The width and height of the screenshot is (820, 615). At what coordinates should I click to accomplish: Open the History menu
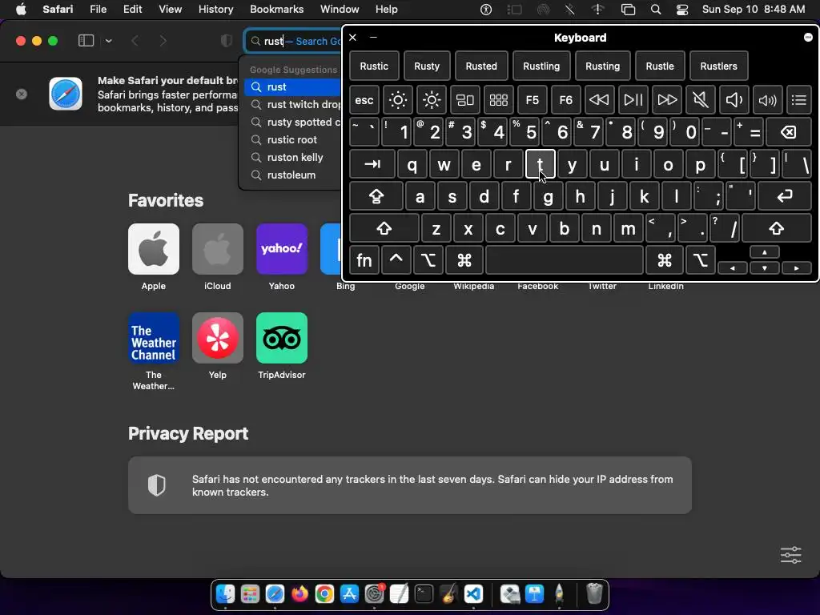216,10
